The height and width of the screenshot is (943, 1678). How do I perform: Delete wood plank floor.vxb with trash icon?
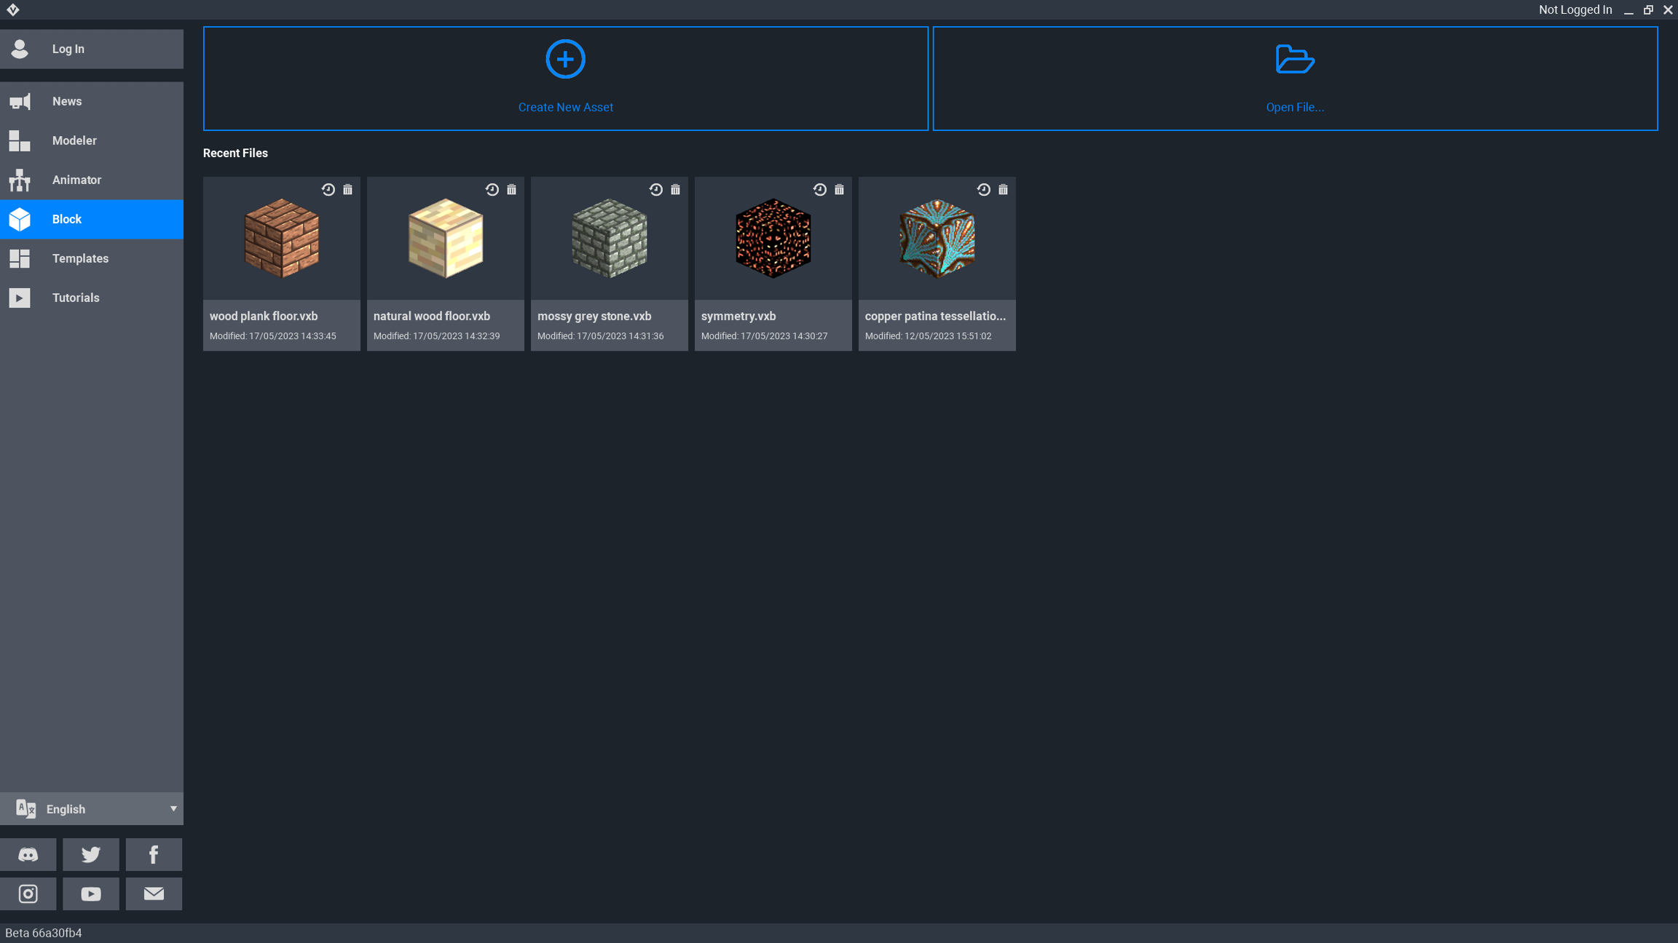347,190
